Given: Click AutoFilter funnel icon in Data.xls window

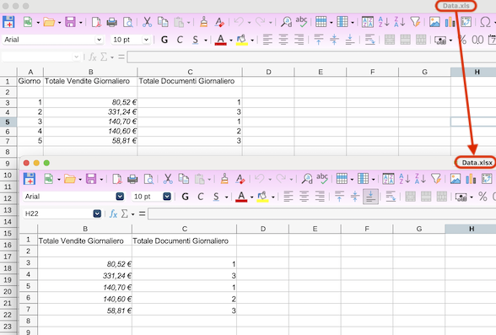Looking at the screenshot, I should click(x=415, y=22).
